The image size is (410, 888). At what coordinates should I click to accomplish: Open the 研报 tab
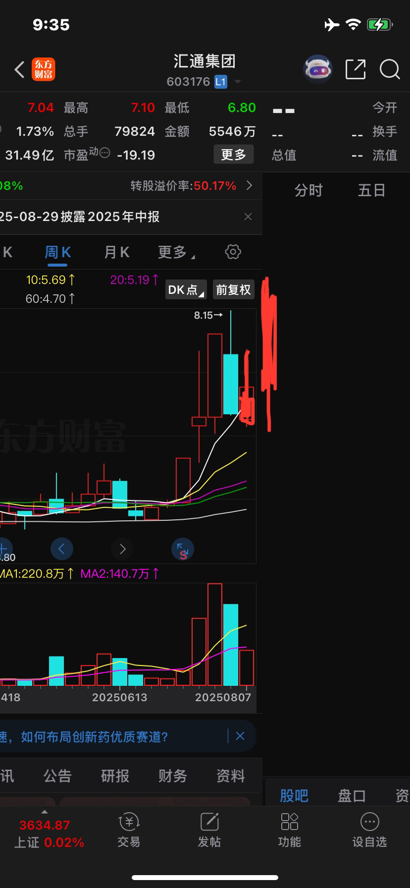coord(115,776)
